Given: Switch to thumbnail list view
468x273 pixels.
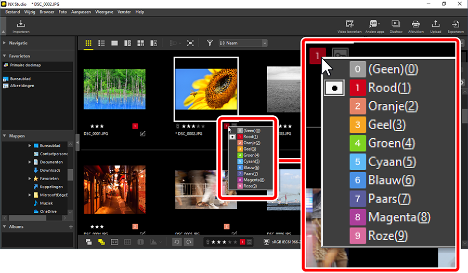Looking at the screenshot, I should coord(101,43).
